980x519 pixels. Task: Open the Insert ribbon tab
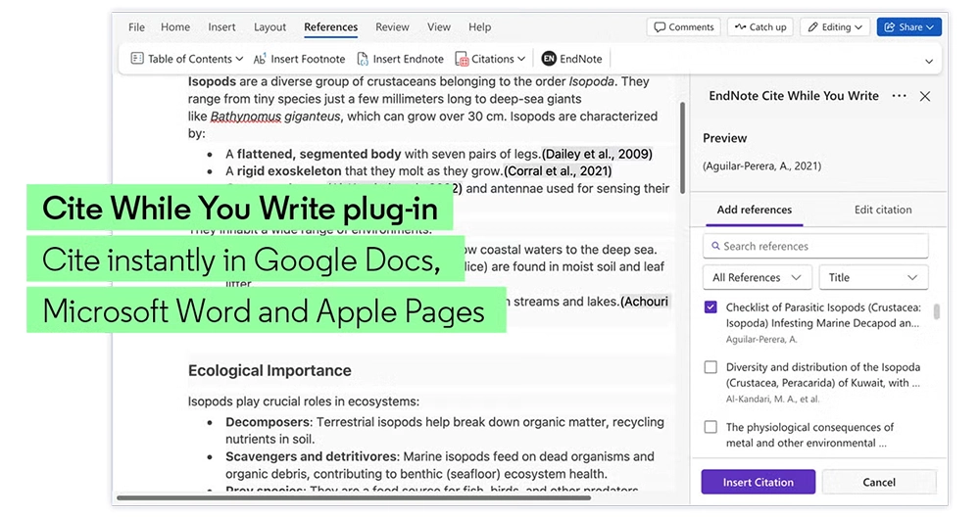221,26
